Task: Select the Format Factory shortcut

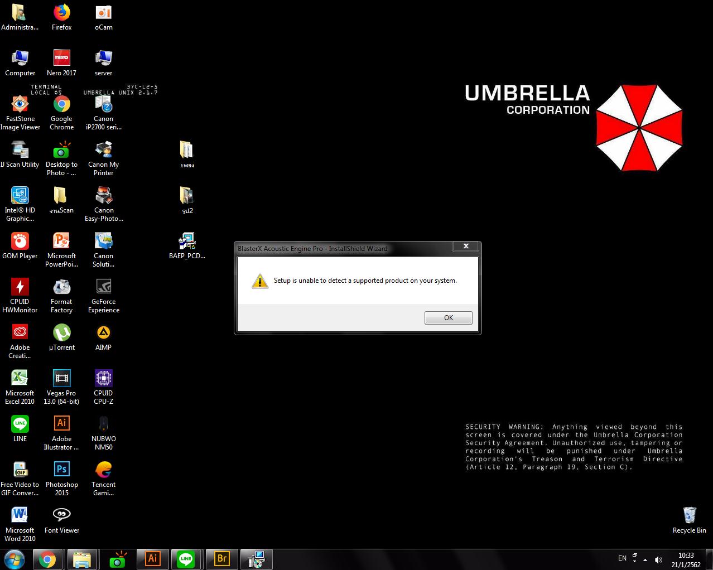Action: [62, 296]
